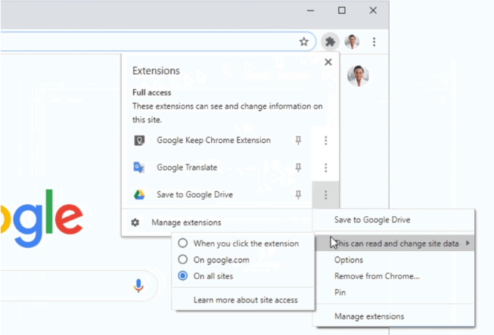The width and height of the screenshot is (494, 335).
Task: Bookmark this page with the star icon
Action: coord(304,42)
